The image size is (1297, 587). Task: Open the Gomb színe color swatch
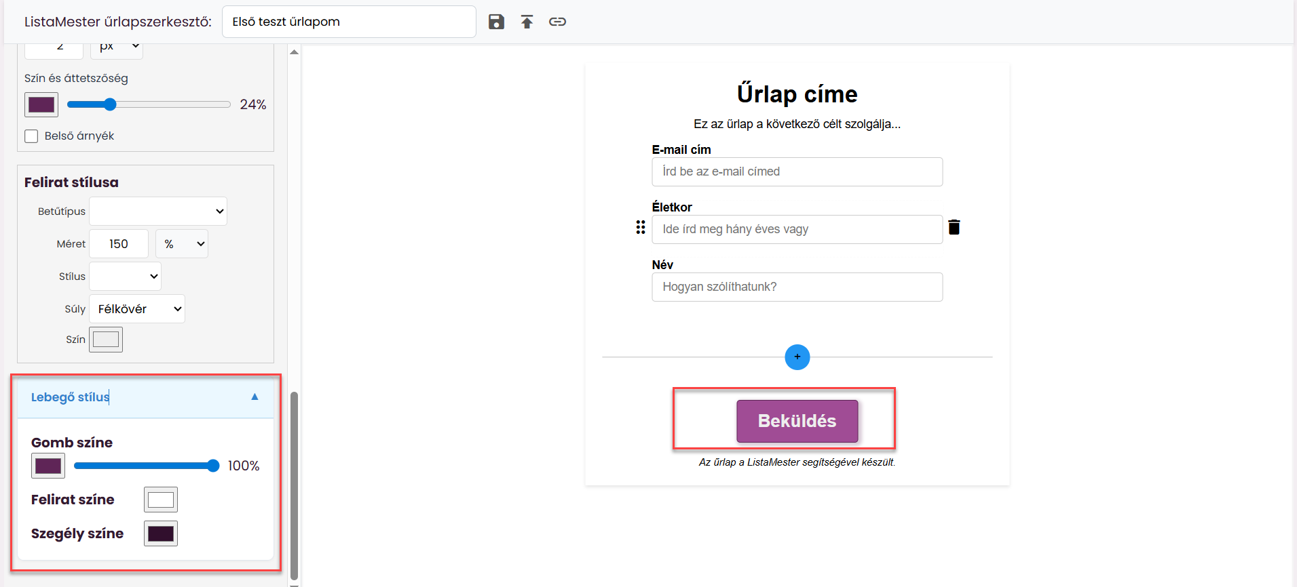pos(48,466)
